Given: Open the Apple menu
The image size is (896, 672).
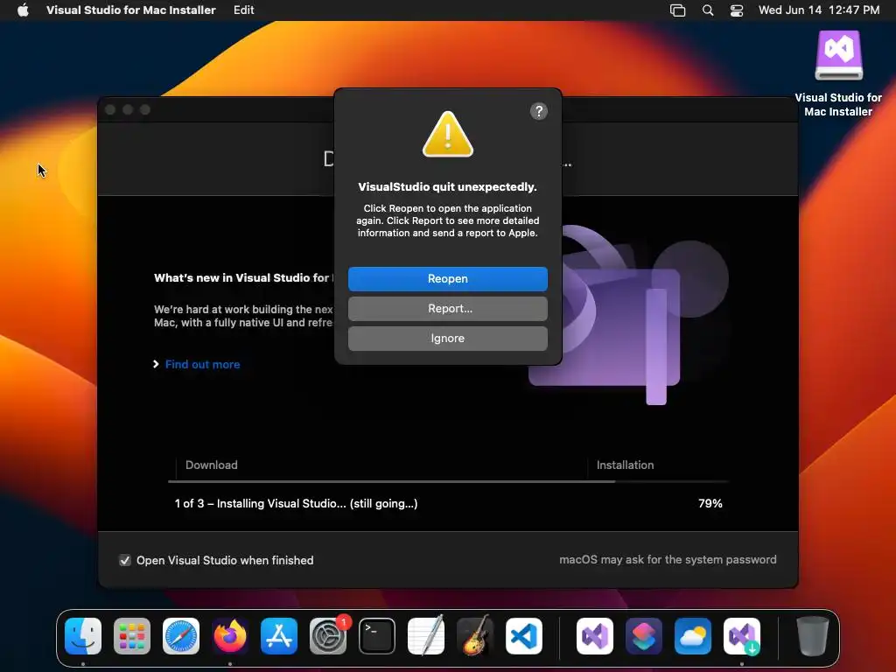Looking at the screenshot, I should point(23,10).
